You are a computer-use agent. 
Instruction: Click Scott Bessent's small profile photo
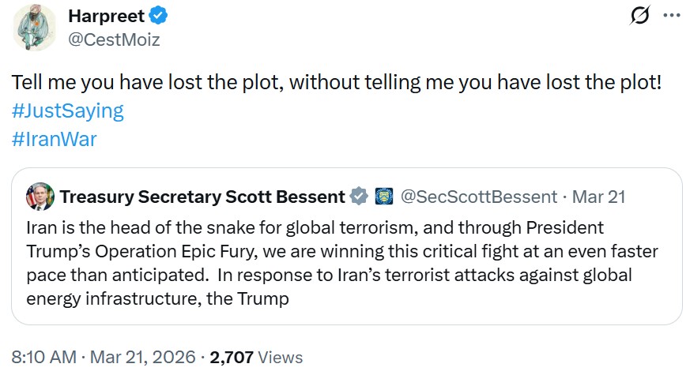[39, 197]
